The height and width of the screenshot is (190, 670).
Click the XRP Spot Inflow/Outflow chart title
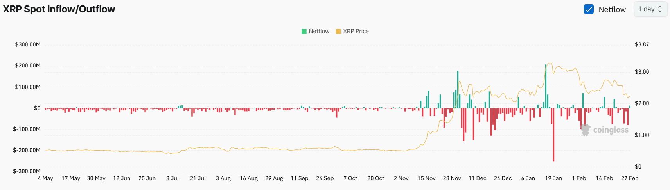click(59, 9)
